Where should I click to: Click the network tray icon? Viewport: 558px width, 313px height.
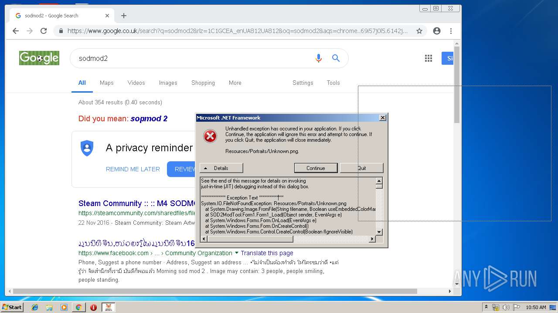pos(496,307)
